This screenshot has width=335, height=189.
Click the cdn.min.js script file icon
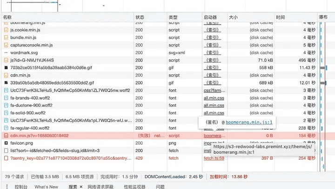click(6, 75)
